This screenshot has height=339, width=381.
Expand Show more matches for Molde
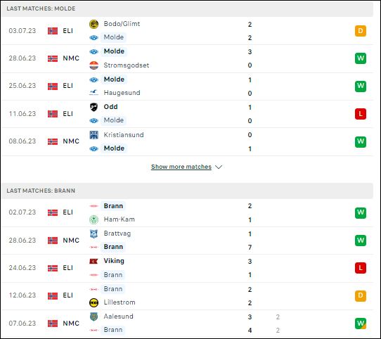(x=181, y=167)
